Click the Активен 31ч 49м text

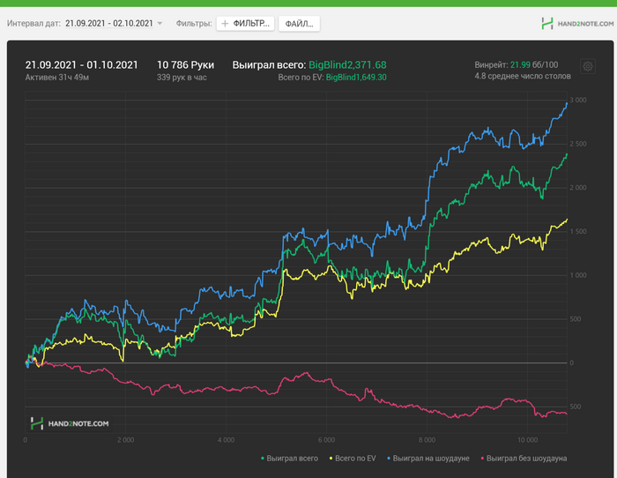pos(57,78)
